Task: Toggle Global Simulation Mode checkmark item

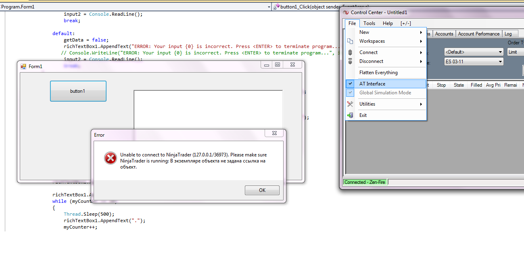Action: (x=386, y=93)
